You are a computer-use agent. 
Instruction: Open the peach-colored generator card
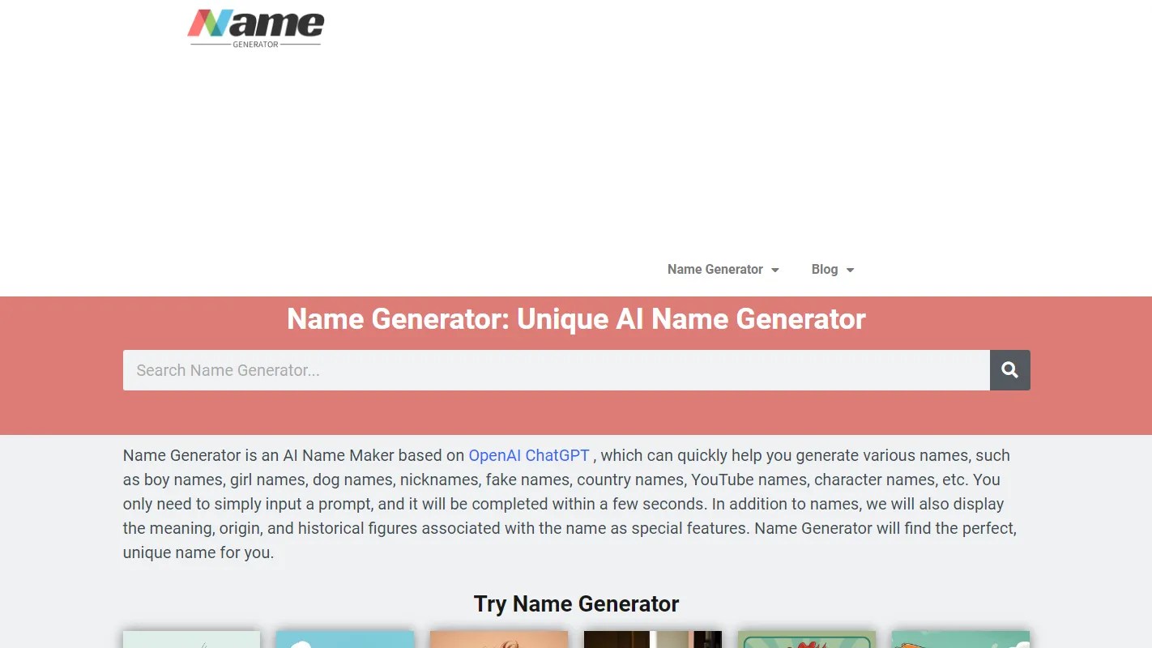[499, 642]
